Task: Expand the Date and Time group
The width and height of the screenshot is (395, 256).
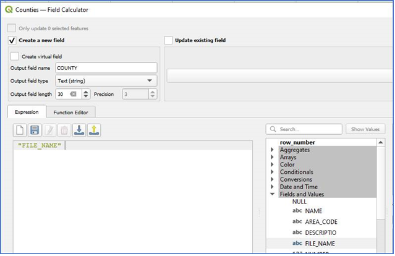Action: 273,187
